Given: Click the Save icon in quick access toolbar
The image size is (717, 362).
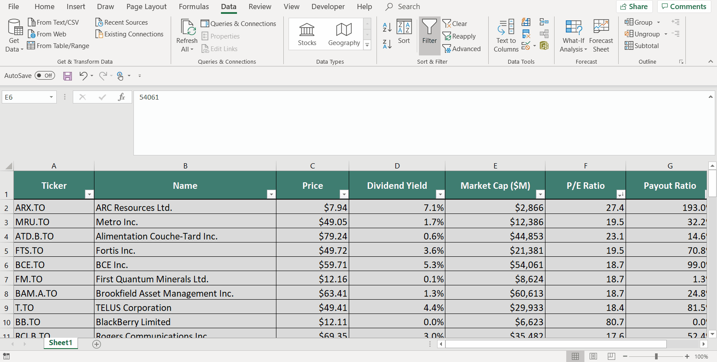Looking at the screenshot, I should point(68,76).
